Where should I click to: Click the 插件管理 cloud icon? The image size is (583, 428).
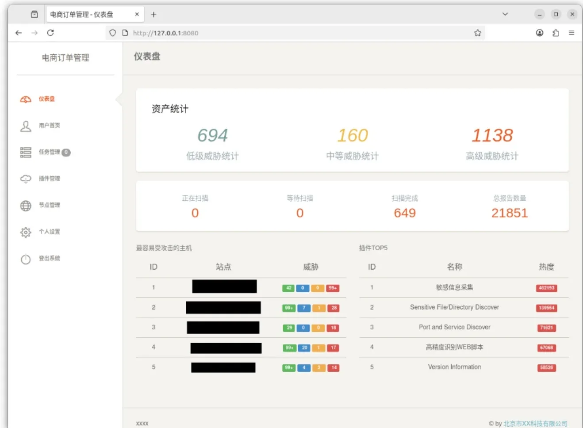26,179
